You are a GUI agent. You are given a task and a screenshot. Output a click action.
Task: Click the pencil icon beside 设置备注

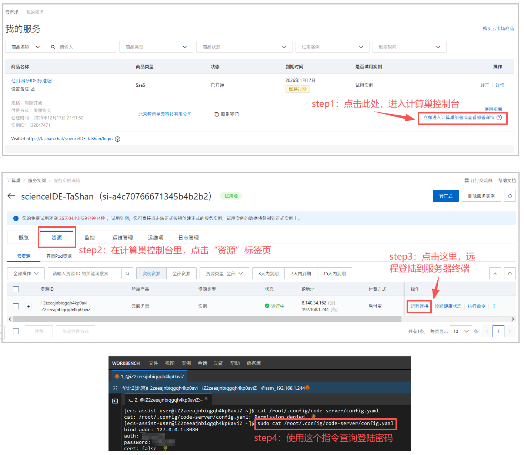coord(33,89)
